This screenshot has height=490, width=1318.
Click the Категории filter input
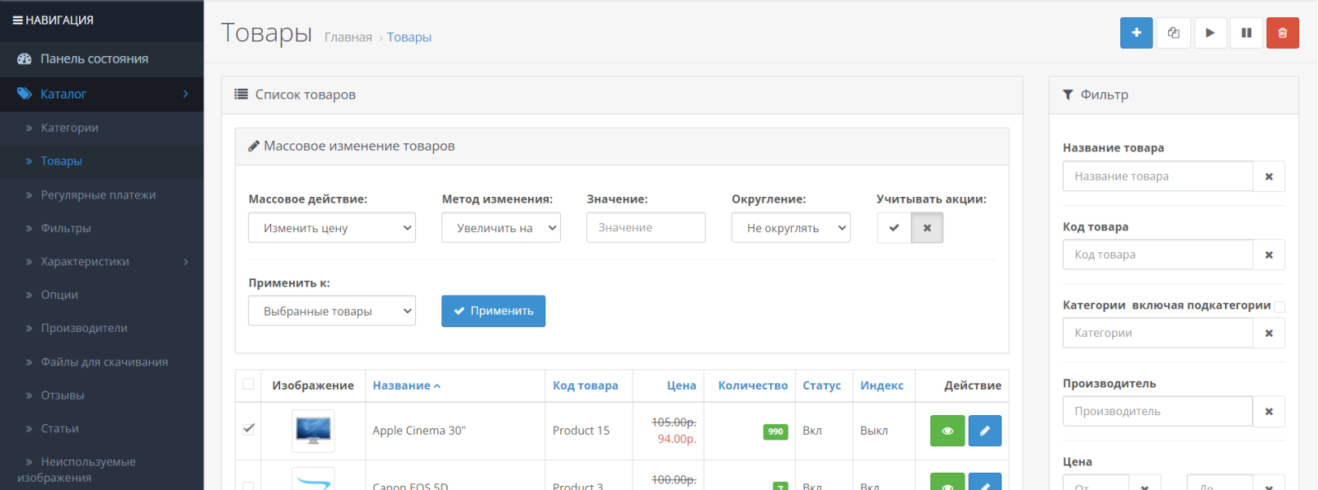(1158, 333)
